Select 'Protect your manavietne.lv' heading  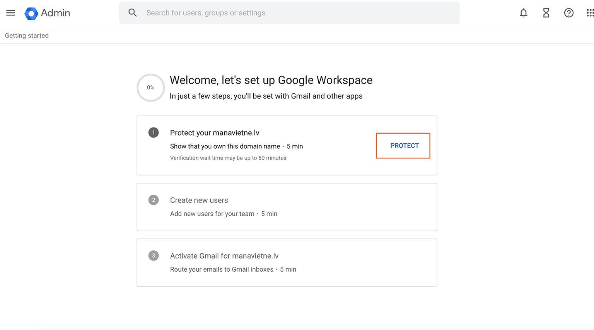tap(215, 133)
